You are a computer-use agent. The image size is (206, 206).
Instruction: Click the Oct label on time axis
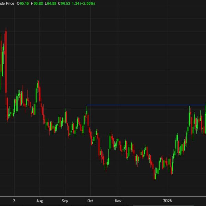tap(90, 201)
